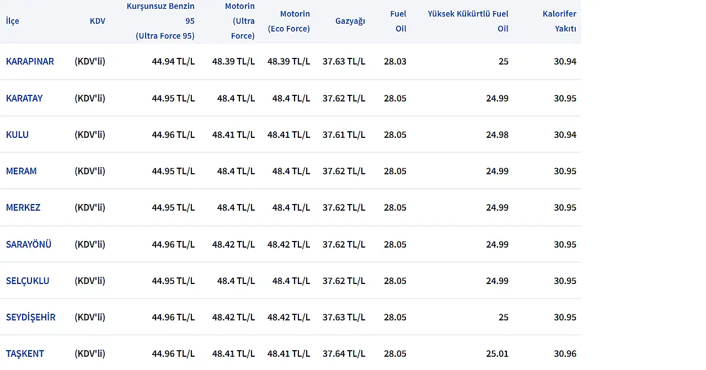Select the 25.01 value in TAŞKENT row
The height and width of the screenshot is (370, 706).
497,353
